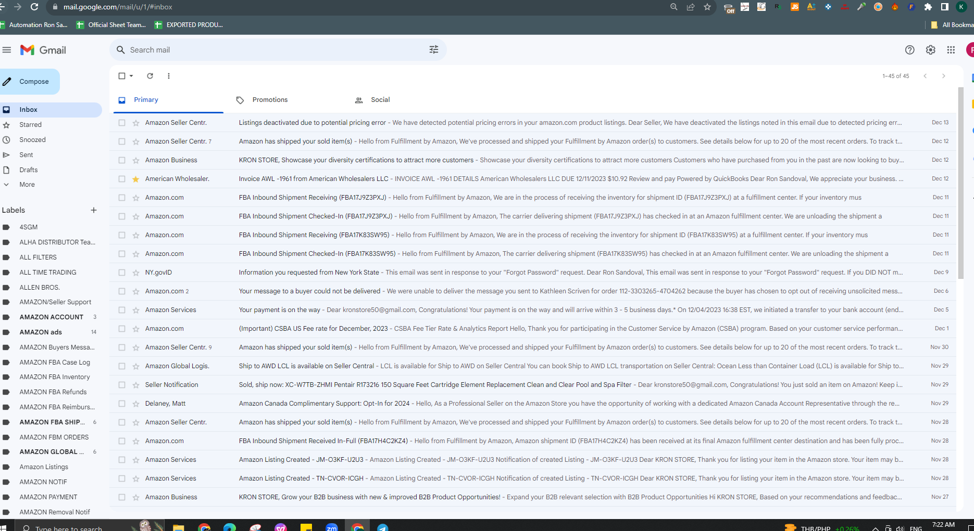Check the American Wholesalers invoice email box

click(121, 179)
